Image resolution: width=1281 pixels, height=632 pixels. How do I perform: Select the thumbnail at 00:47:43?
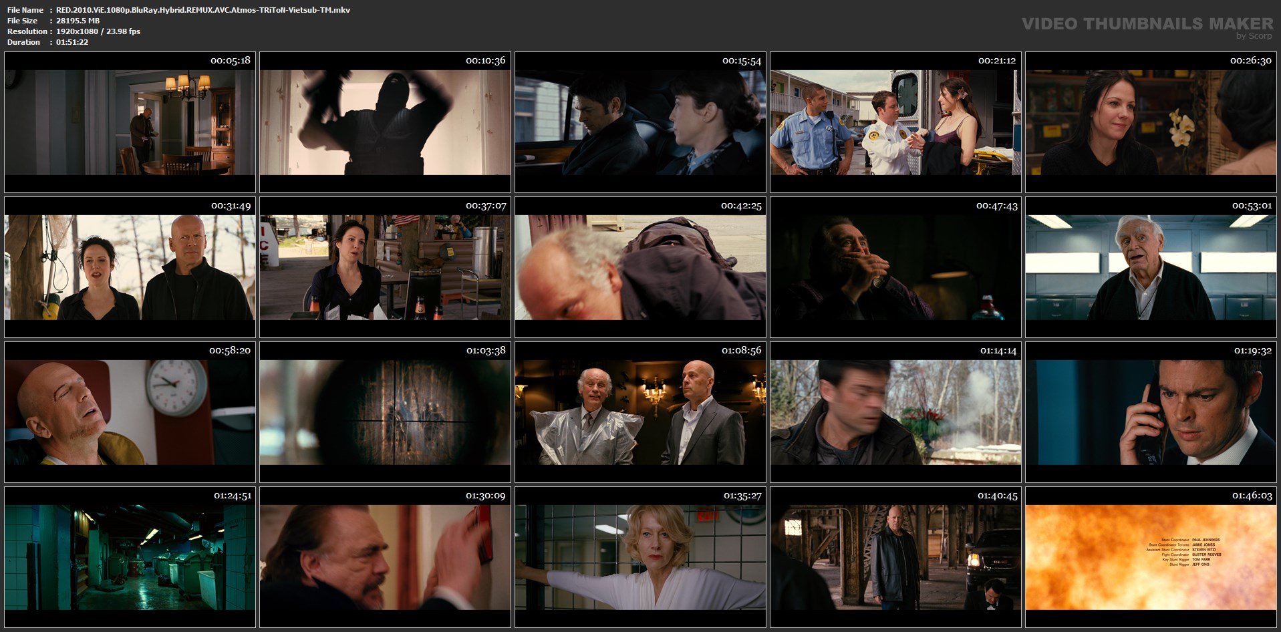point(895,267)
